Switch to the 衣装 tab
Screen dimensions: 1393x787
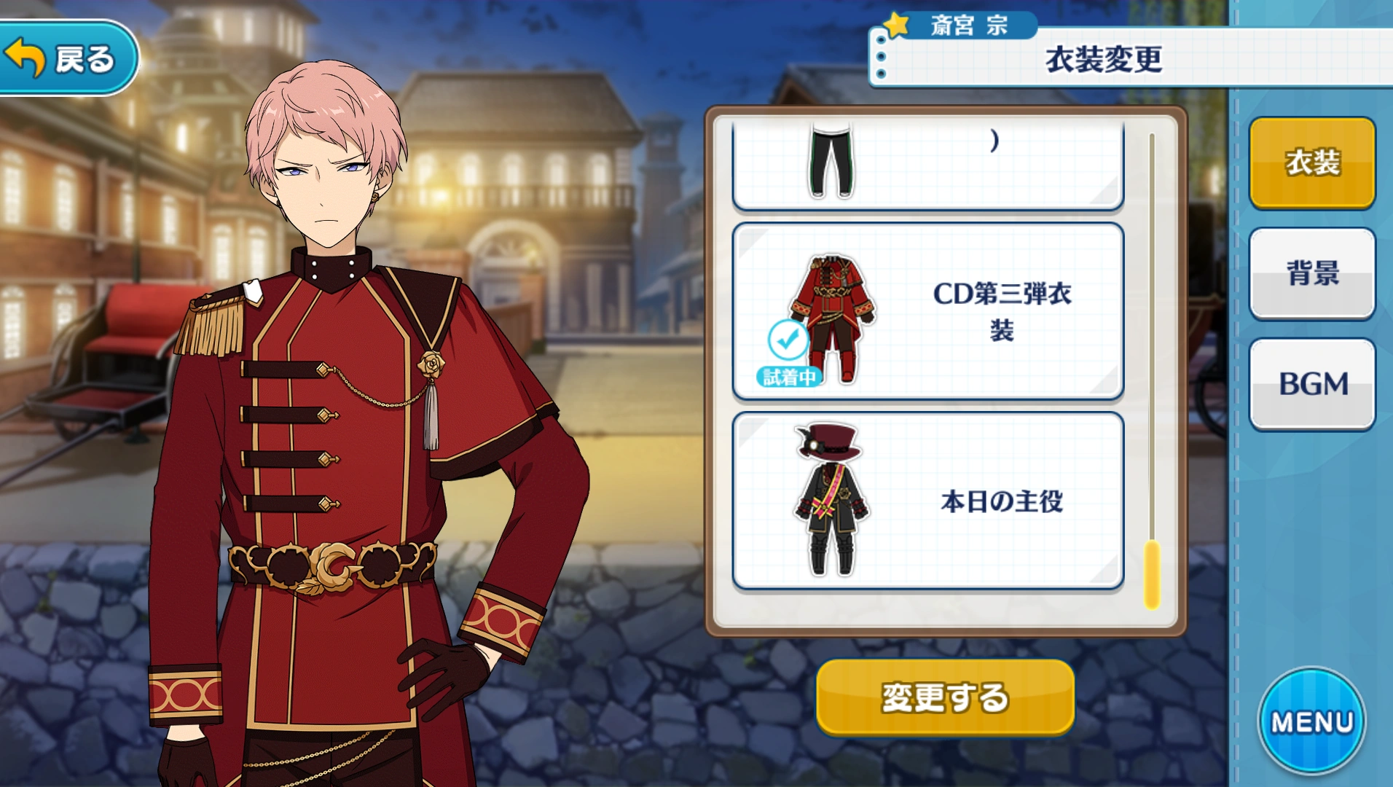1312,163
